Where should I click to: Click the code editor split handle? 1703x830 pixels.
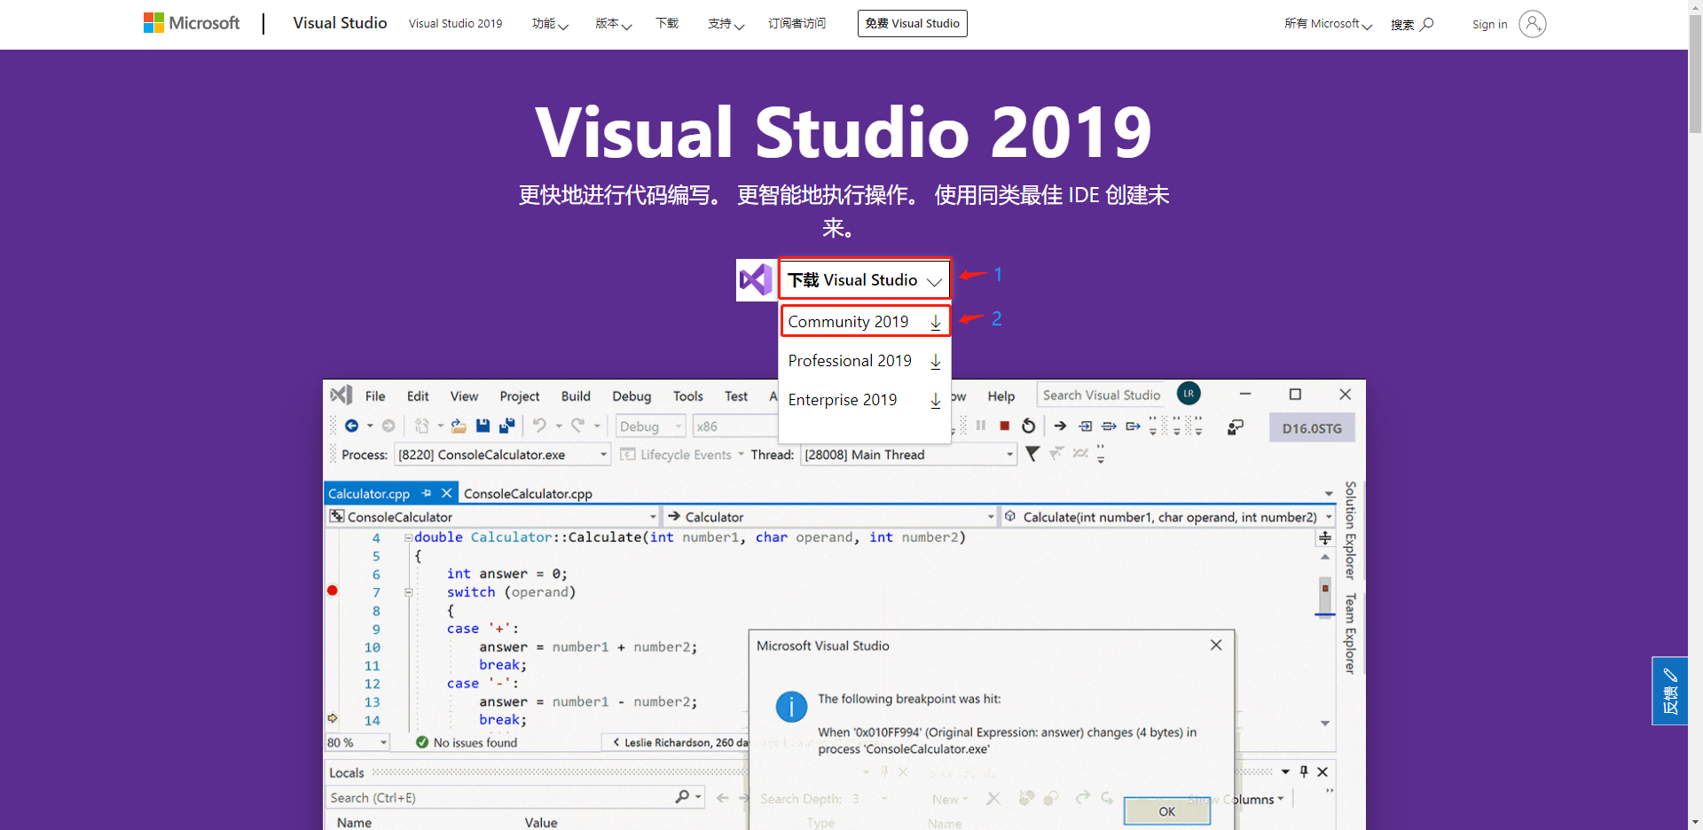(x=1324, y=538)
